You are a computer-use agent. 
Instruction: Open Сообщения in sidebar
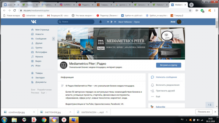[x=41, y=39]
